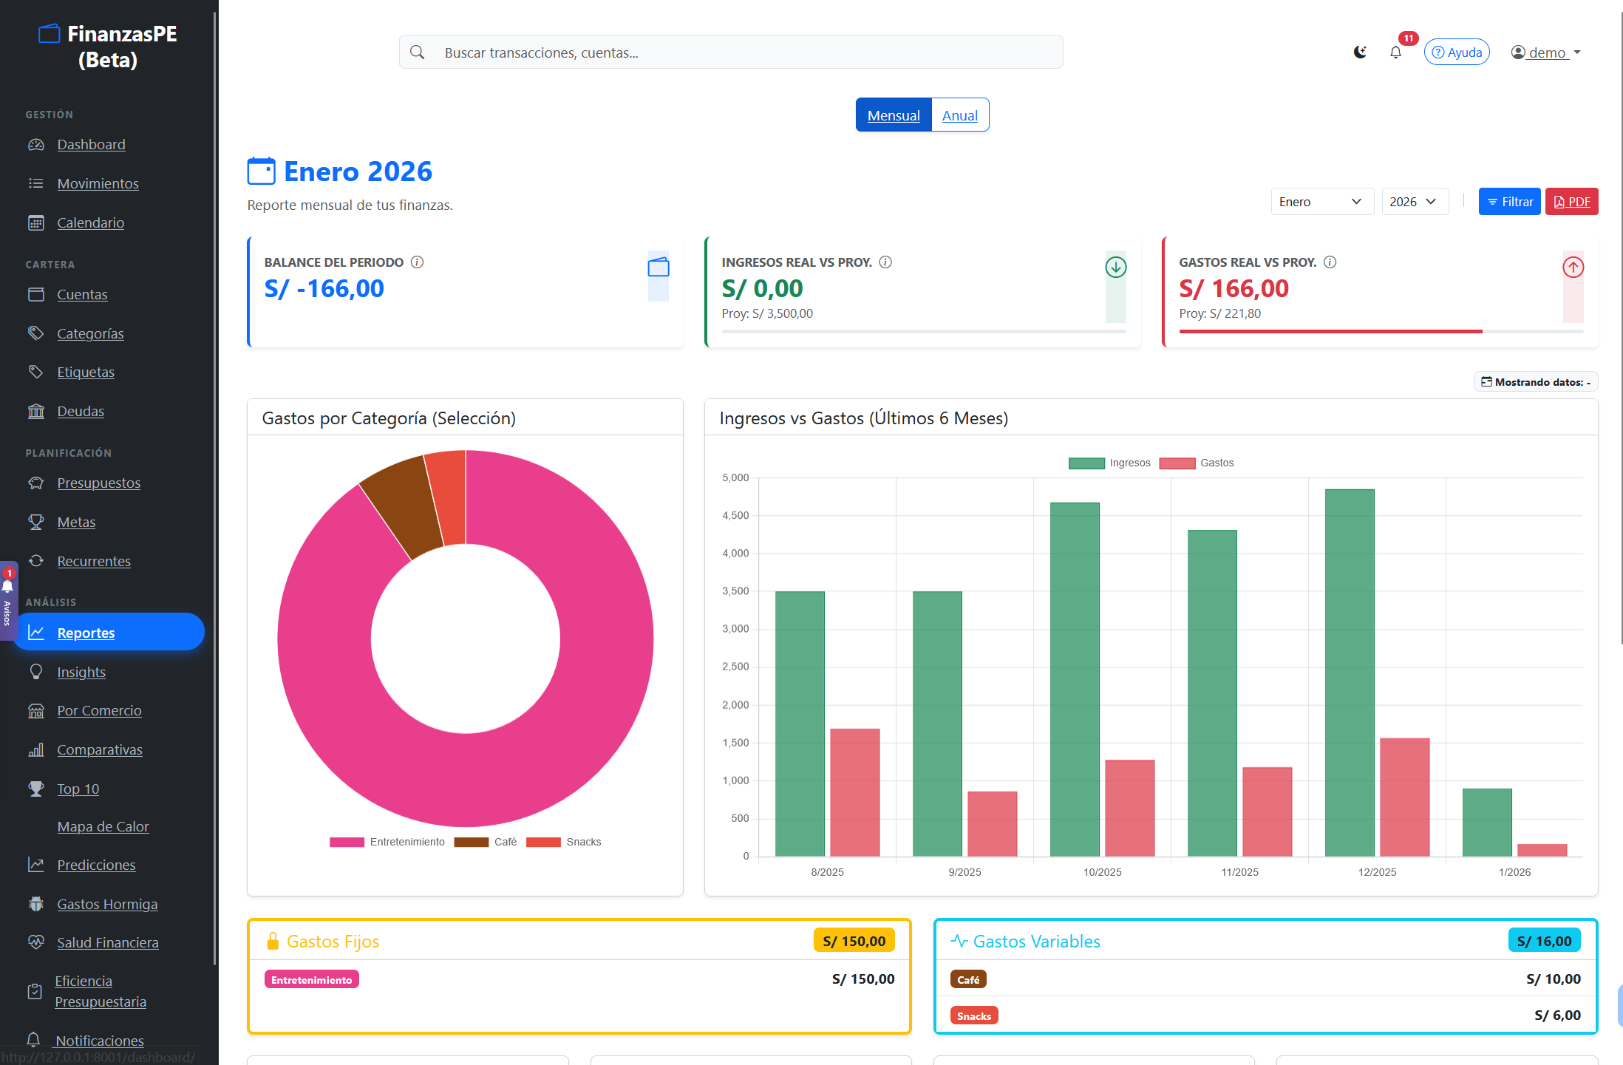Open the Presupuestos piggy bank icon
The image size is (1623, 1065).
point(35,483)
